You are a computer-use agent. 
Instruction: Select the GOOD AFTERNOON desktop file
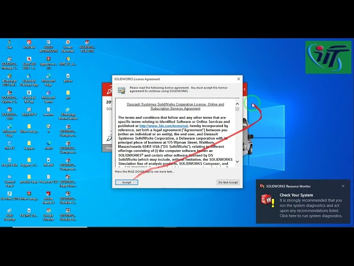point(48,47)
